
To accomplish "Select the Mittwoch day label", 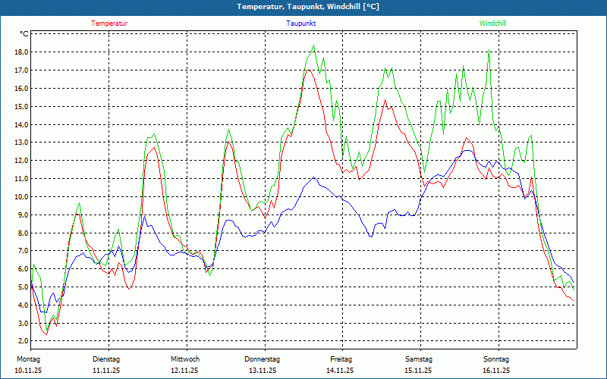I will pyautogui.click(x=185, y=359).
